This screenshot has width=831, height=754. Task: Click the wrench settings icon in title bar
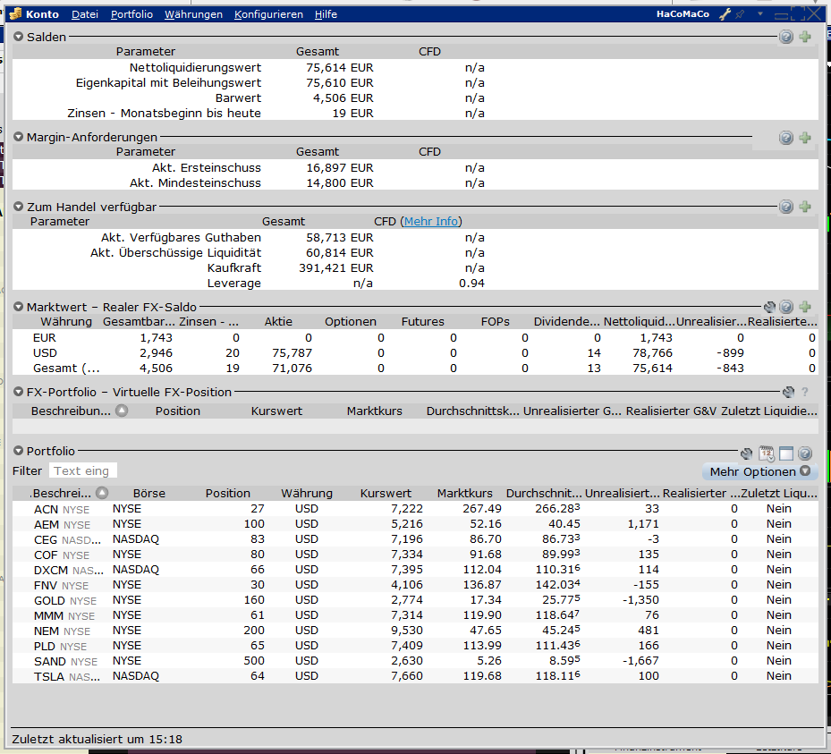click(x=725, y=14)
